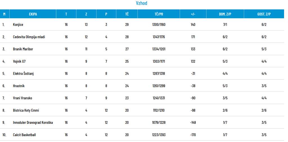
Task: Click the M rank column header
Action: 4,14
